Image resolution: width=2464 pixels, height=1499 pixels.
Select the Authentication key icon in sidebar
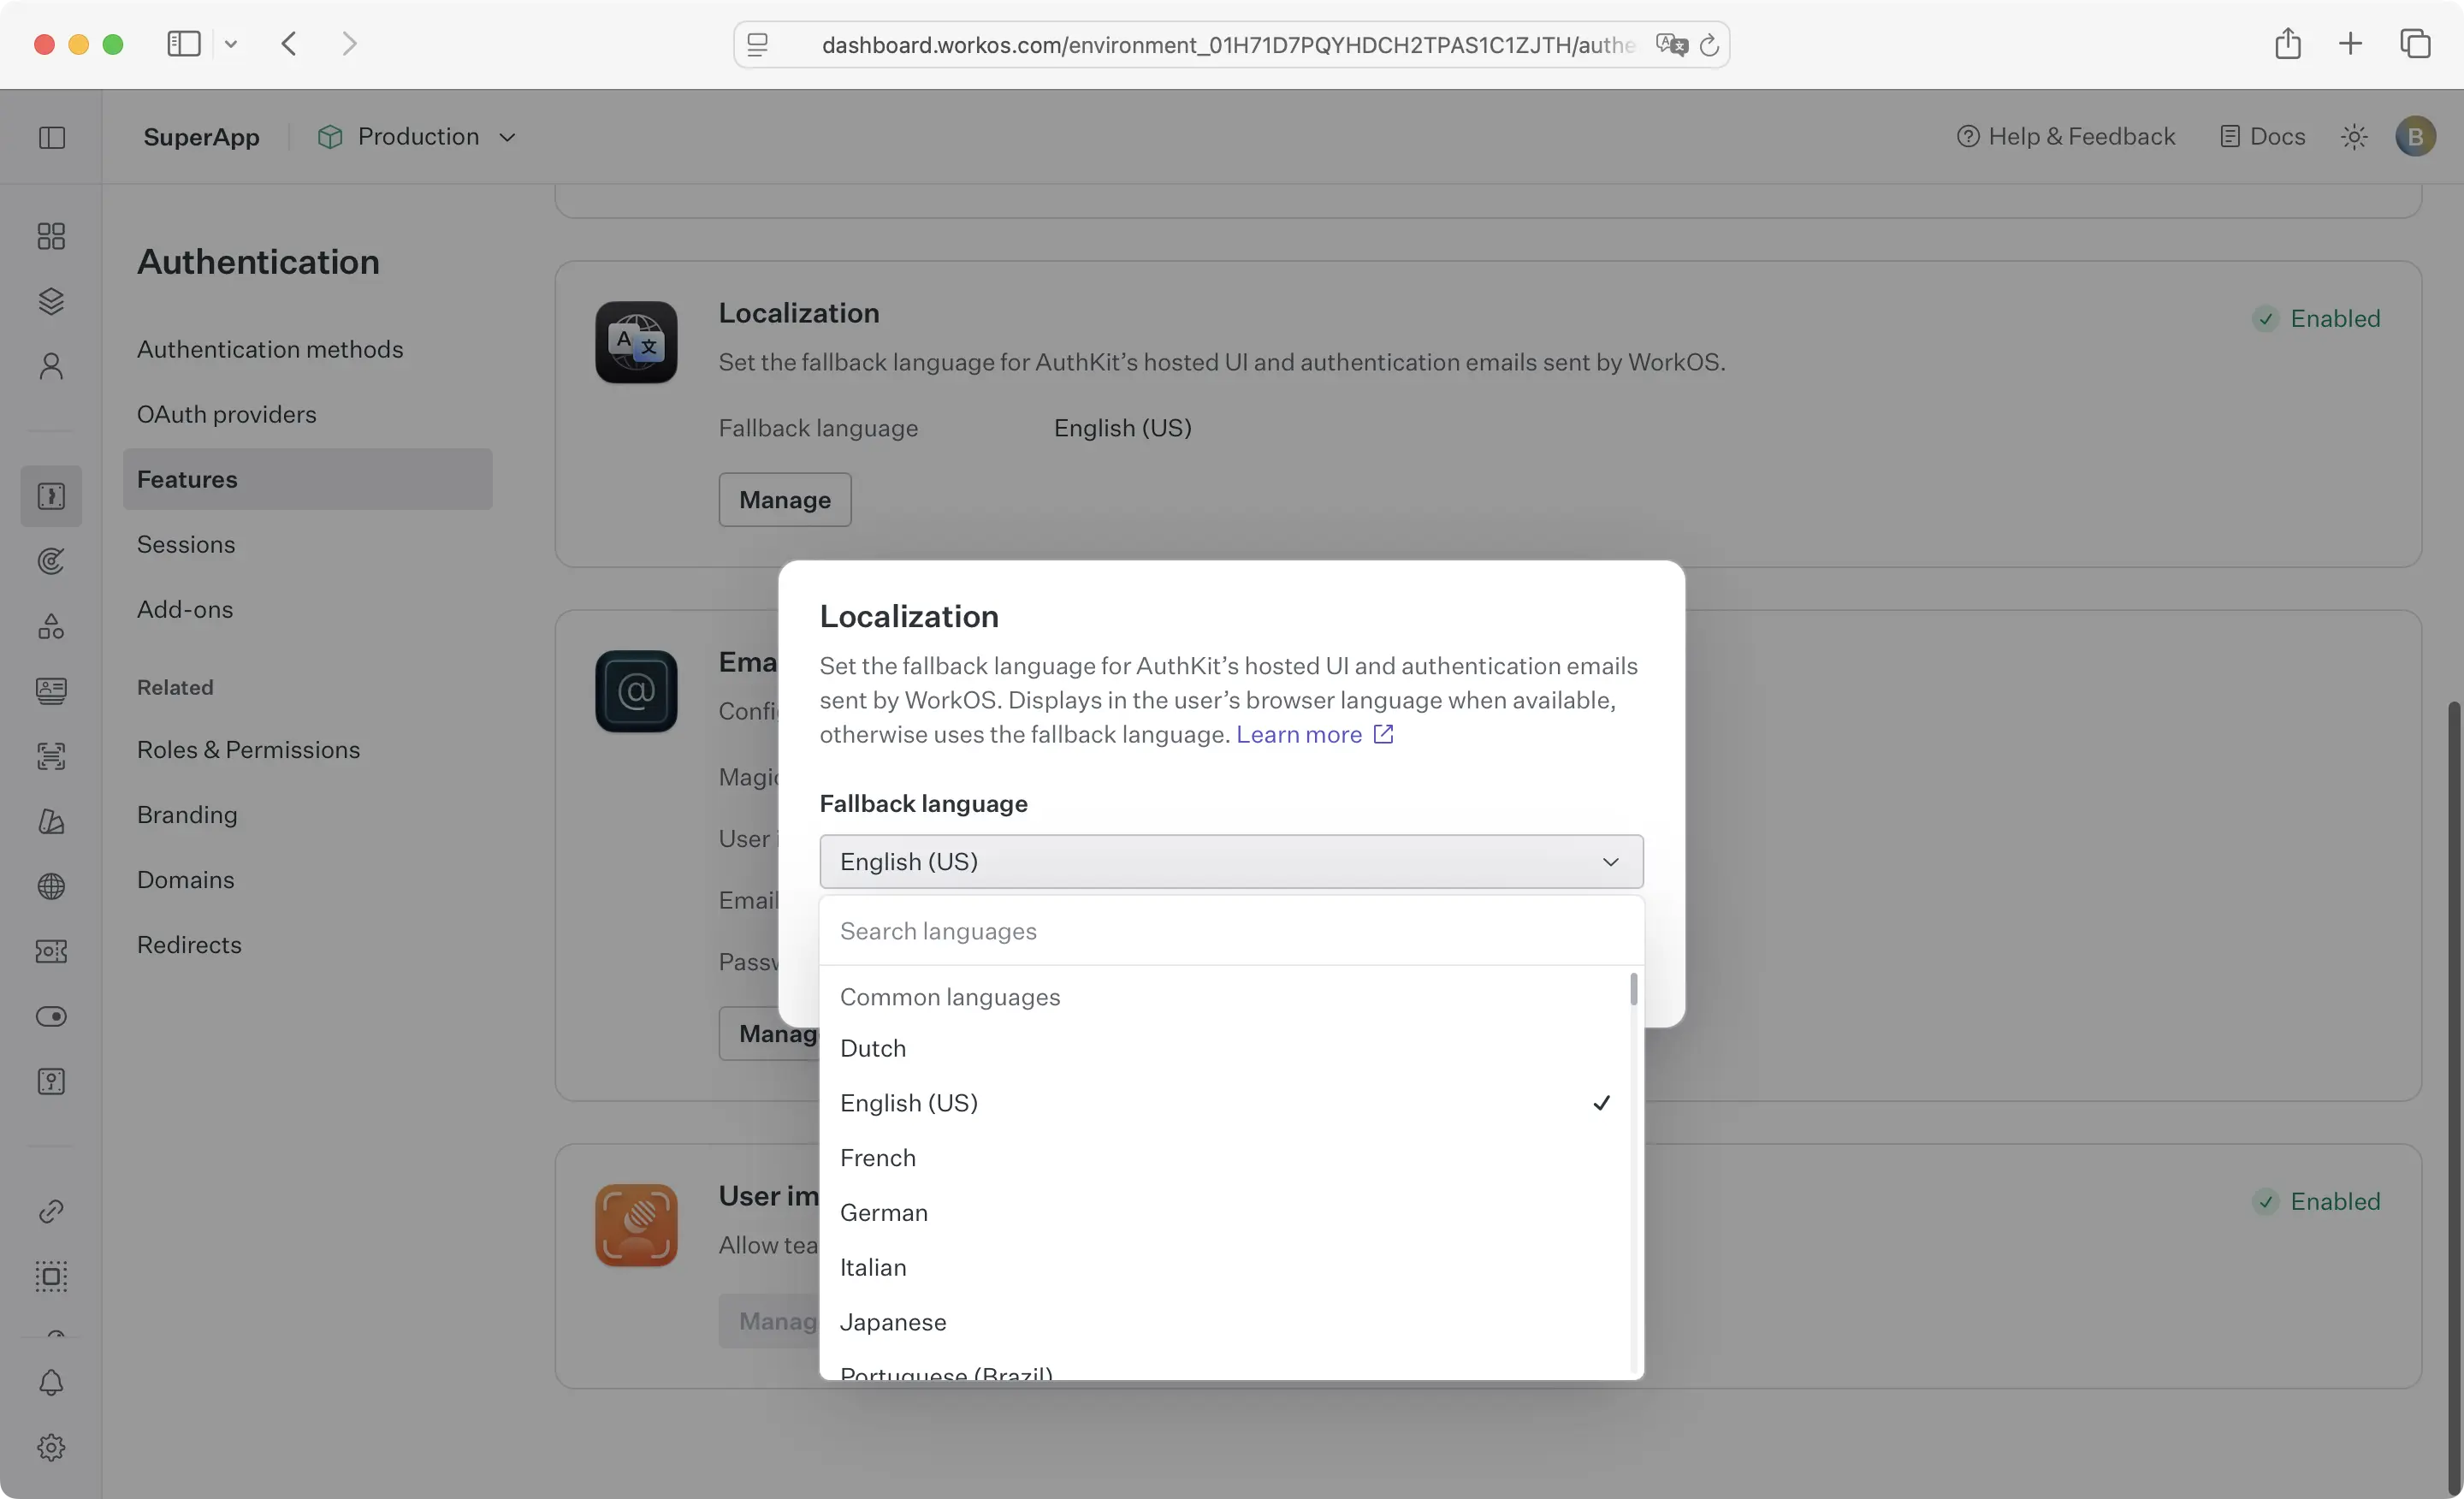coord(51,496)
